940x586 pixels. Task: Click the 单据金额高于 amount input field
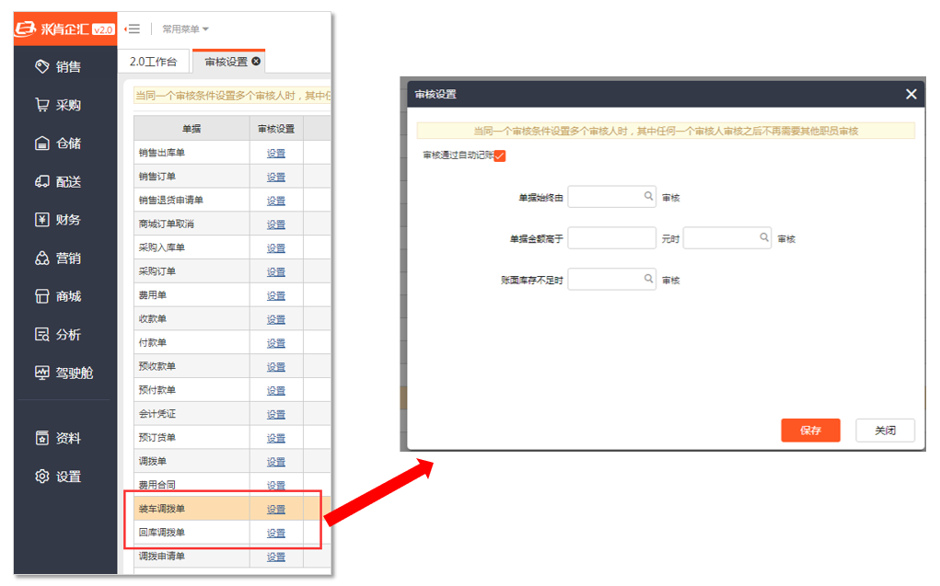(611, 238)
